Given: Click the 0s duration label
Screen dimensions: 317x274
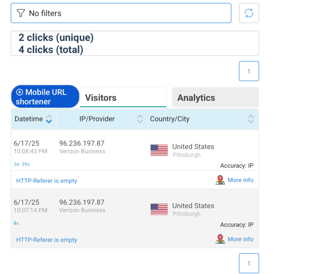Looking at the screenshot, I should pos(16,223).
